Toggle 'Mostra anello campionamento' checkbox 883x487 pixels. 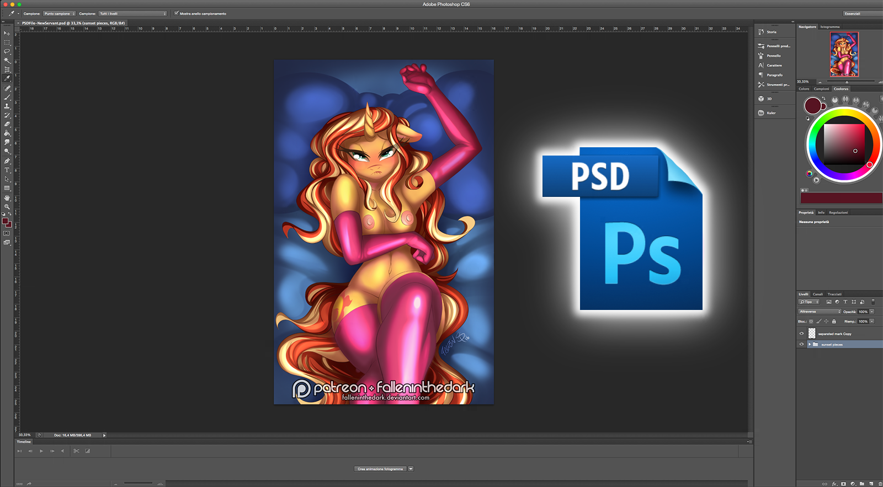point(177,13)
